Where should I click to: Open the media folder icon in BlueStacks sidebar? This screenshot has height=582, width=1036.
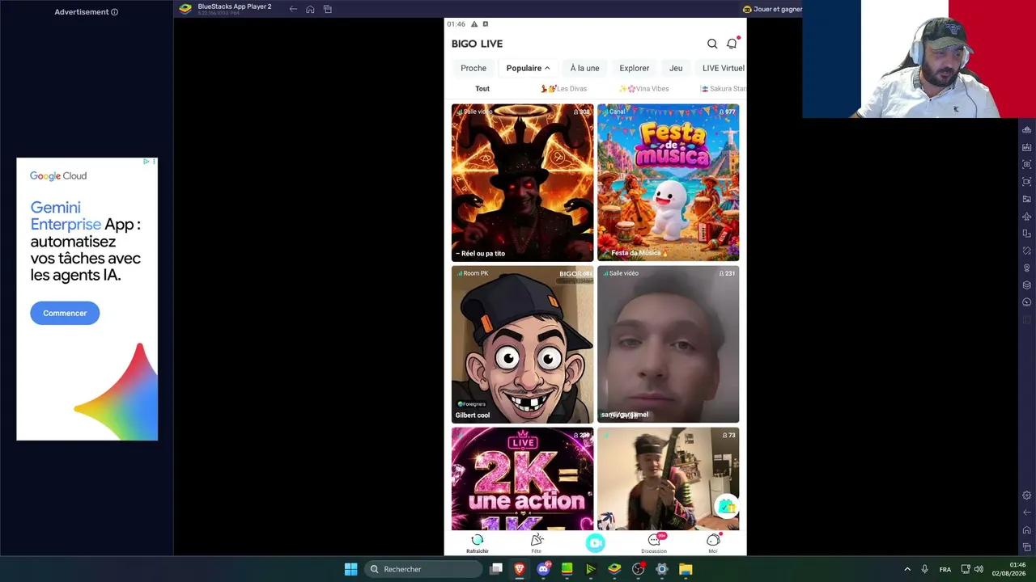tap(1027, 199)
